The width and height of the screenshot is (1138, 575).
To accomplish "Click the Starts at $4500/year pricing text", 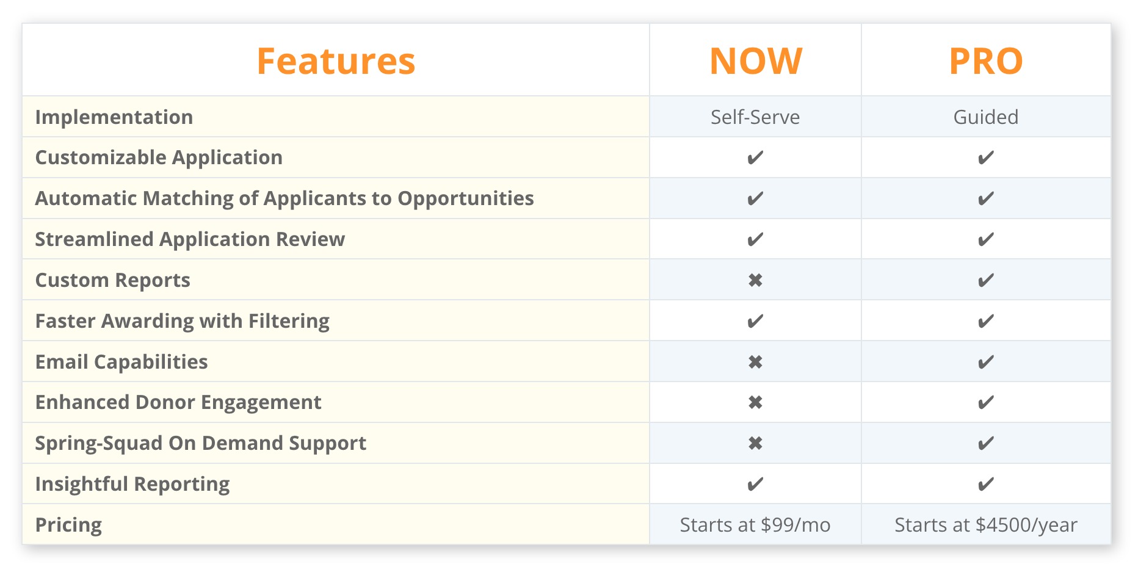I will pyautogui.click(x=986, y=525).
